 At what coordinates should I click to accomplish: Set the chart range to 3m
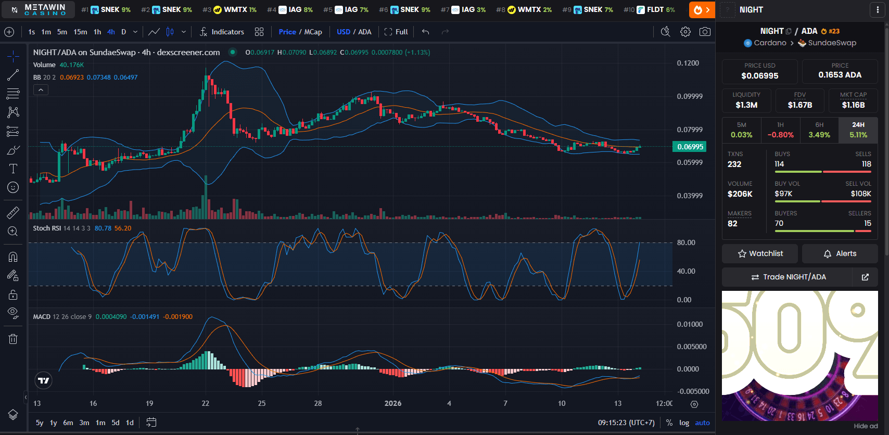[84, 423]
